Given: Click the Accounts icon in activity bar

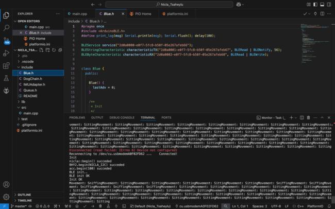Looking at the screenshot, I should point(6,184).
